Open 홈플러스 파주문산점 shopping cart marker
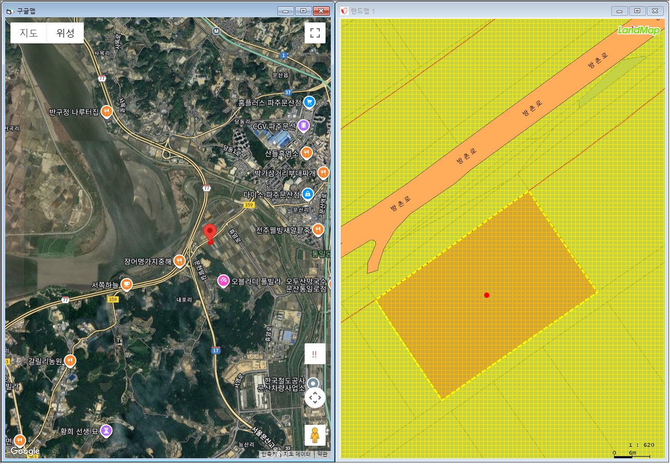The width and height of the screenshot is (670, 464). 309,102
